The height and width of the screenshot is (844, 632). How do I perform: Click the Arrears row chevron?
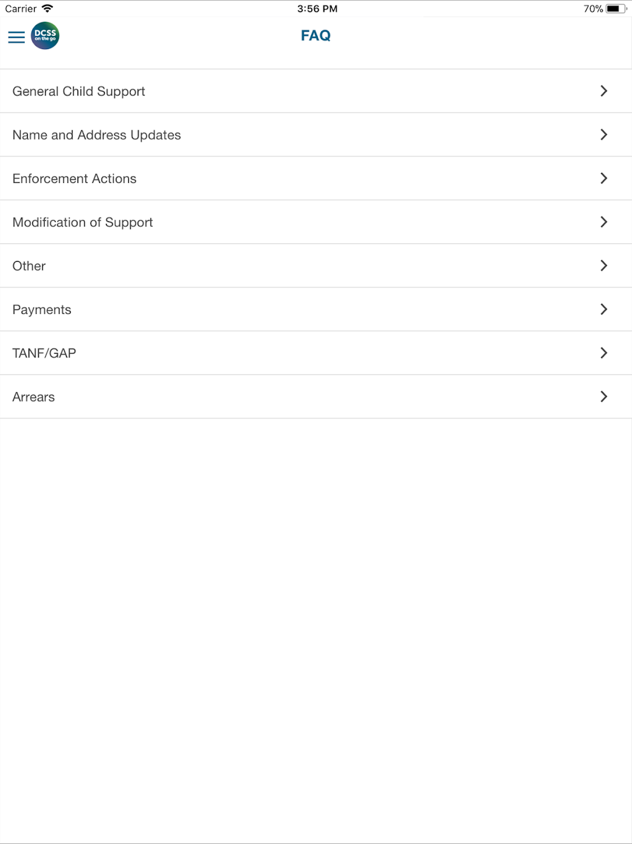tap(603, 397)
